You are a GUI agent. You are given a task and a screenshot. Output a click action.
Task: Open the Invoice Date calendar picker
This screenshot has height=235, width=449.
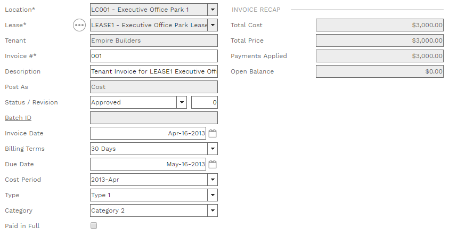click(213, 133)
